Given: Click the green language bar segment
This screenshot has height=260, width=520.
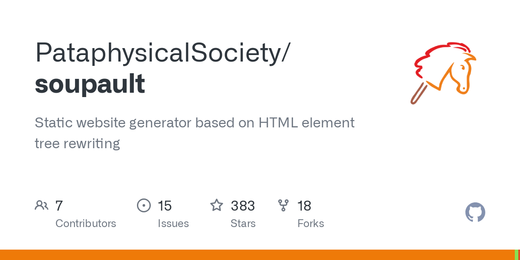Looking at the screenshot, I should point(517,255).
